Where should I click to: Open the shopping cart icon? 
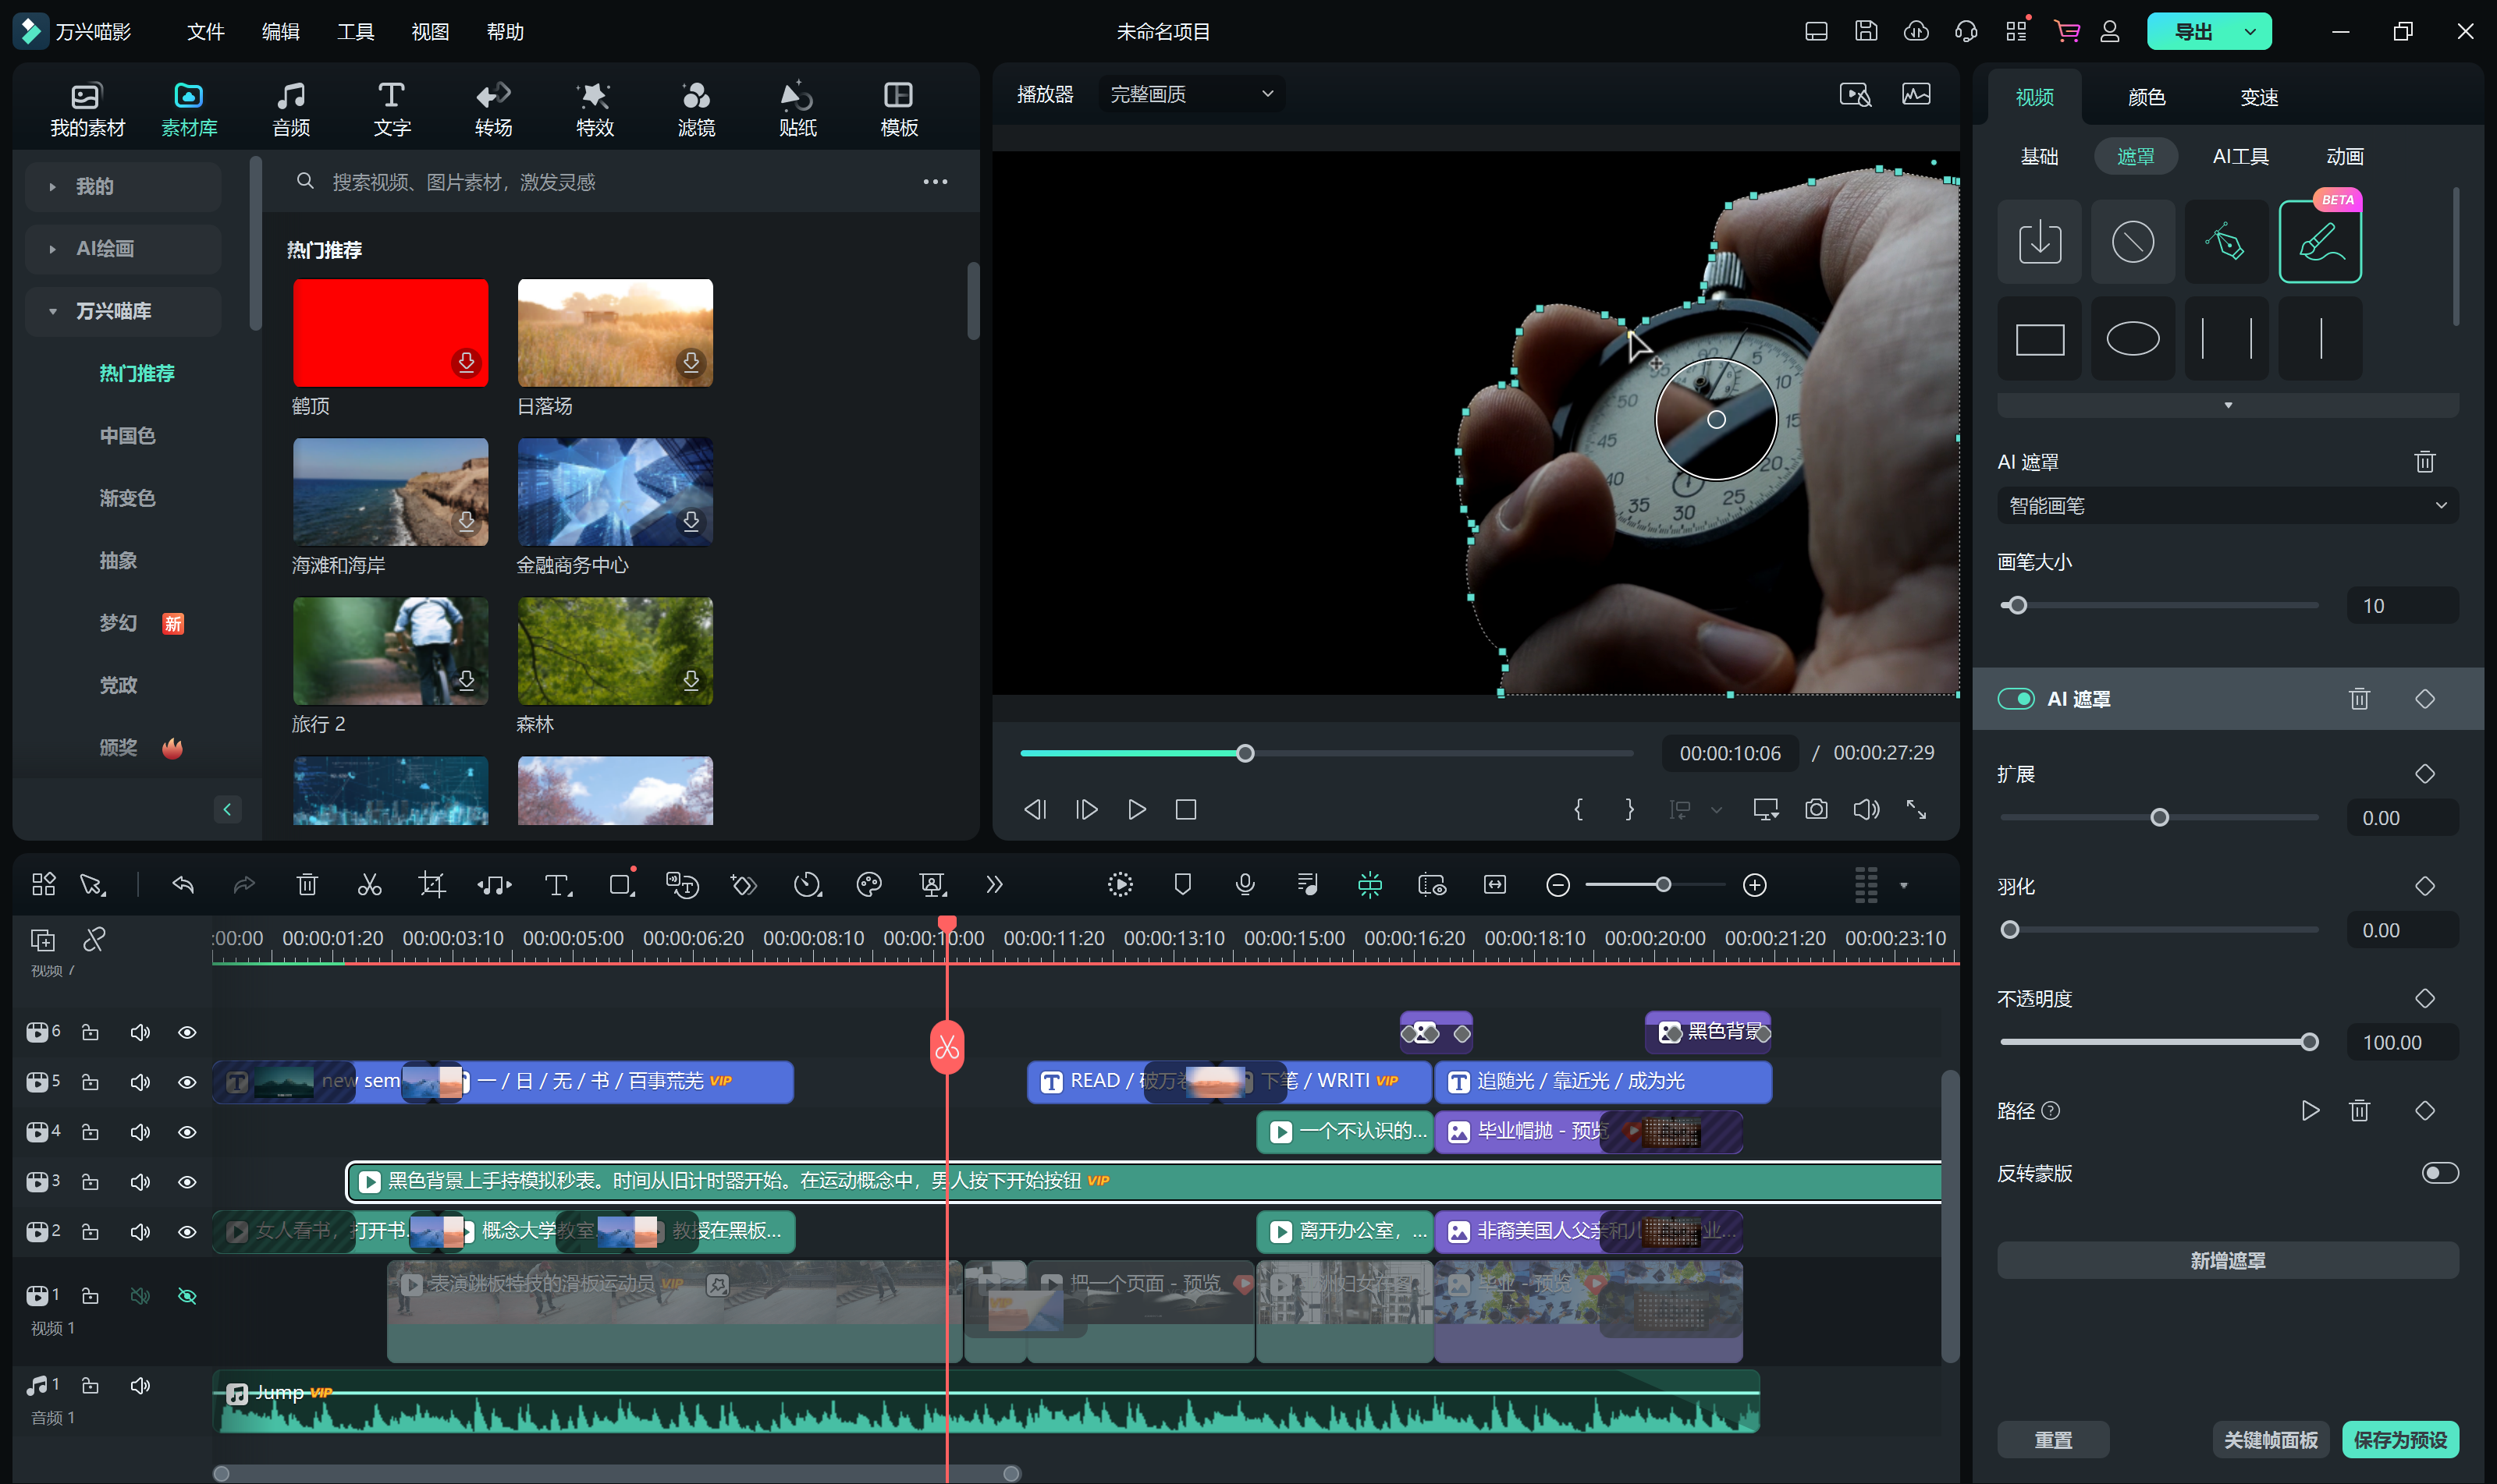(x=2065, y=31)
